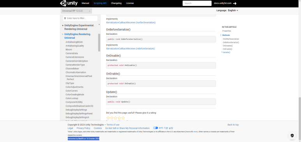Viewport: 301px width, 142px height.
Task: Select AntialiasingMode in the sidebar
Action: click(74, 42)
